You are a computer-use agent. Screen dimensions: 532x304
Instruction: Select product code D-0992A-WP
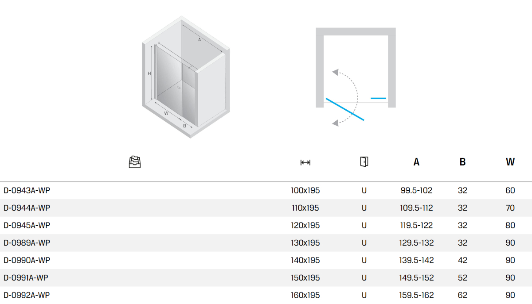click(27, 295)
